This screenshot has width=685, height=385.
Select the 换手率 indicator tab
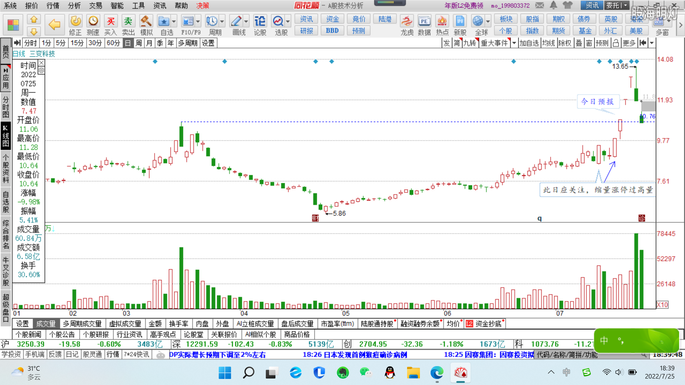tap(178, 324)
